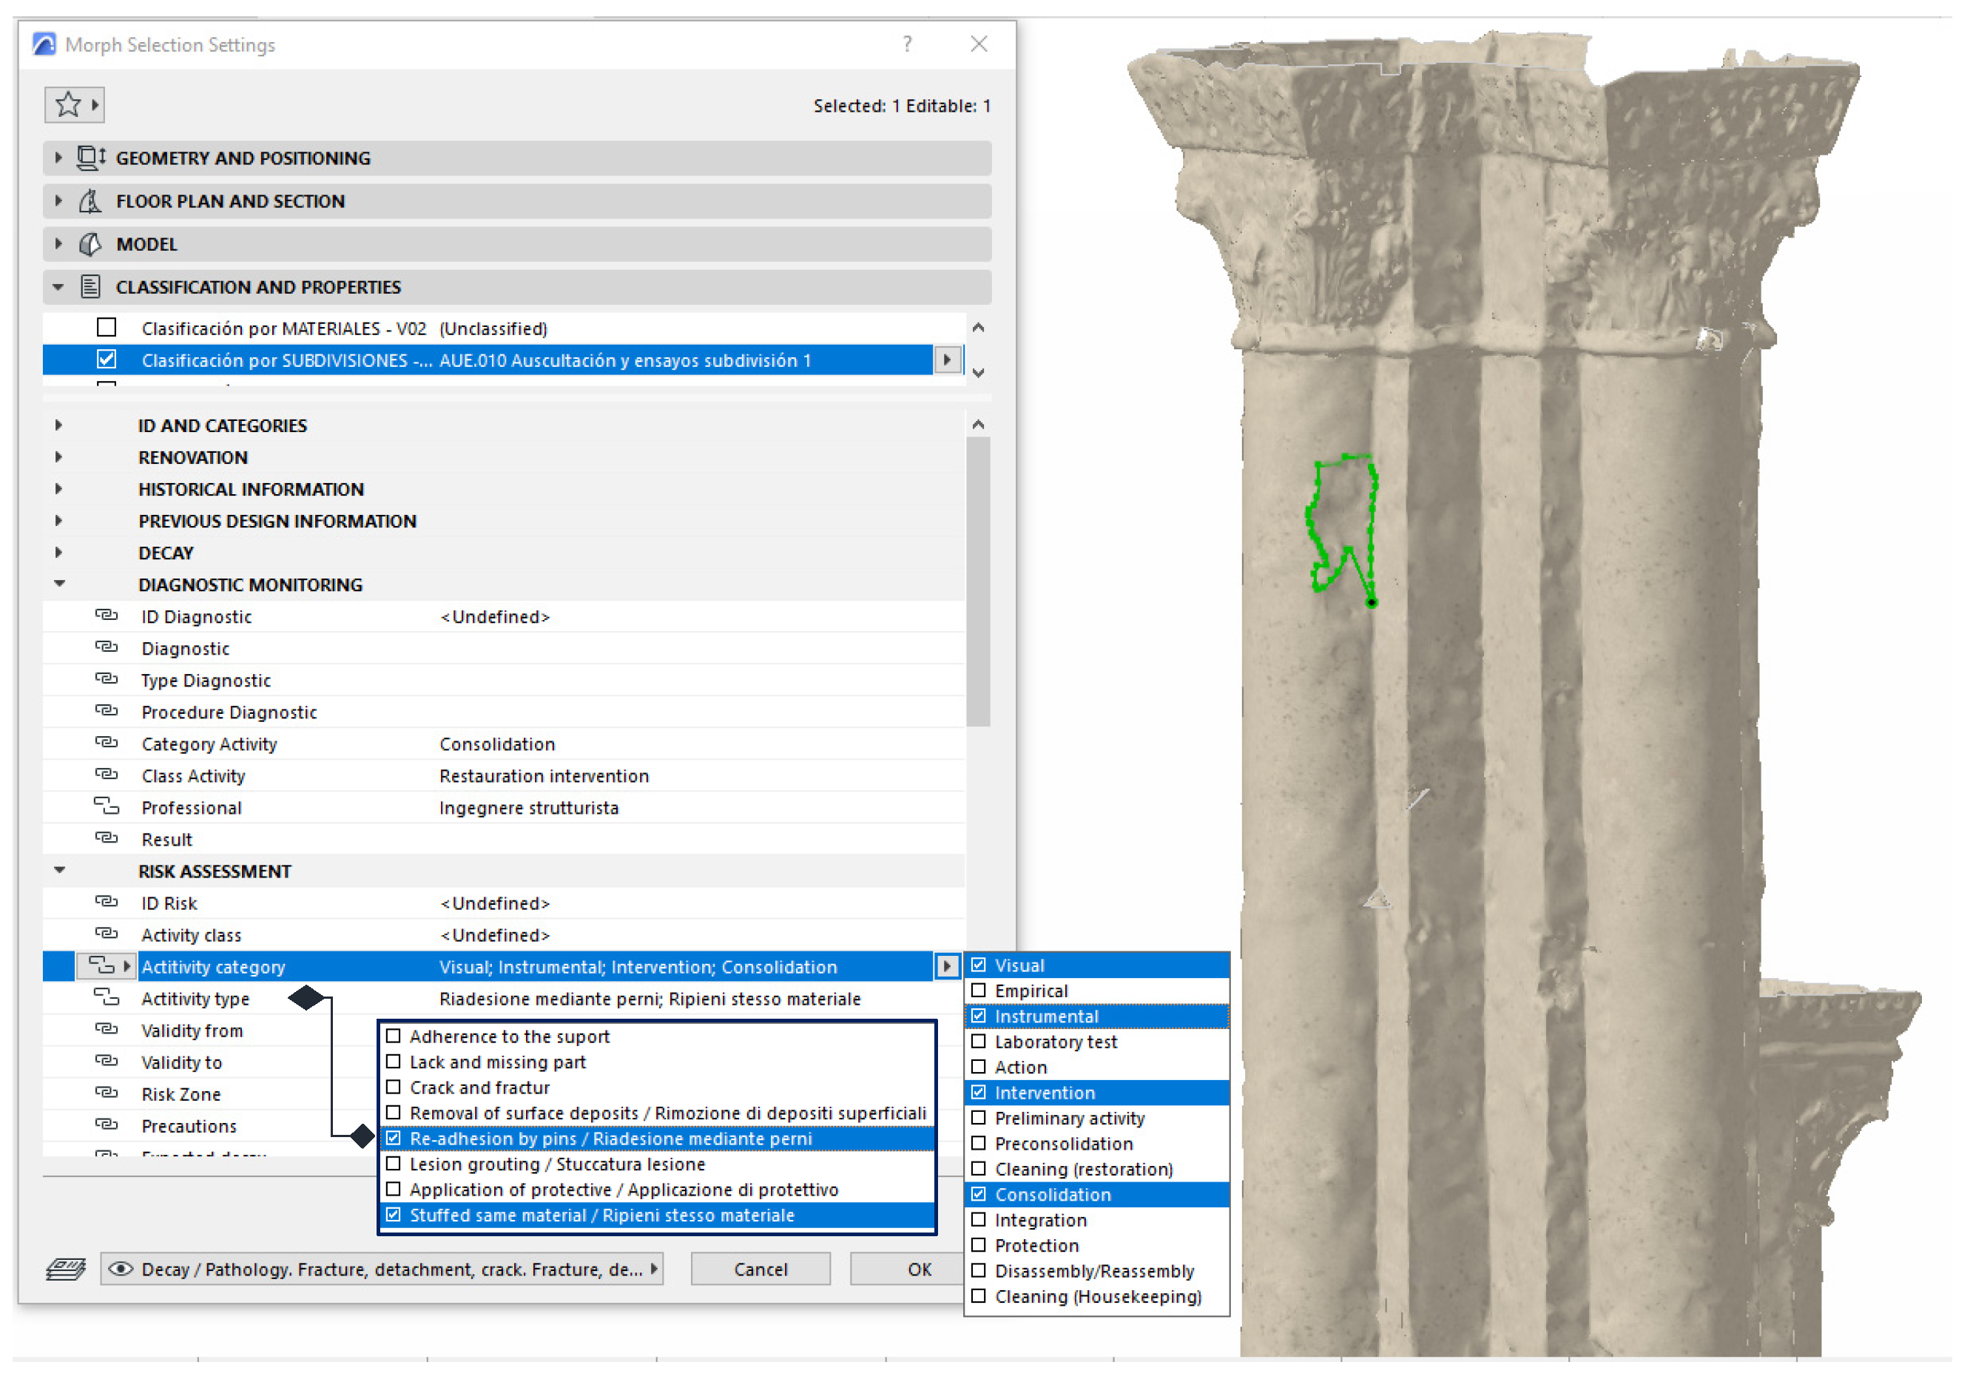Expand the Floor Plan and Section panel

(58, 201)
